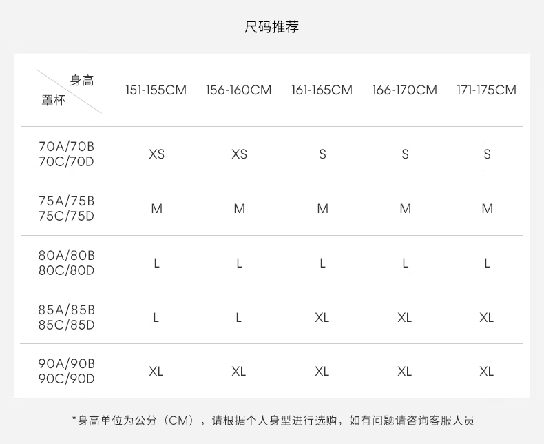Select the 90A/90B 90C/90D row label

point(66,372)
